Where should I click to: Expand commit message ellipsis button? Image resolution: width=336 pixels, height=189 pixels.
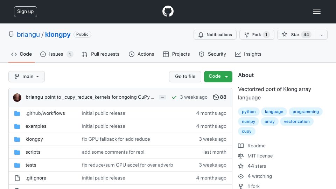click(163, 98)
